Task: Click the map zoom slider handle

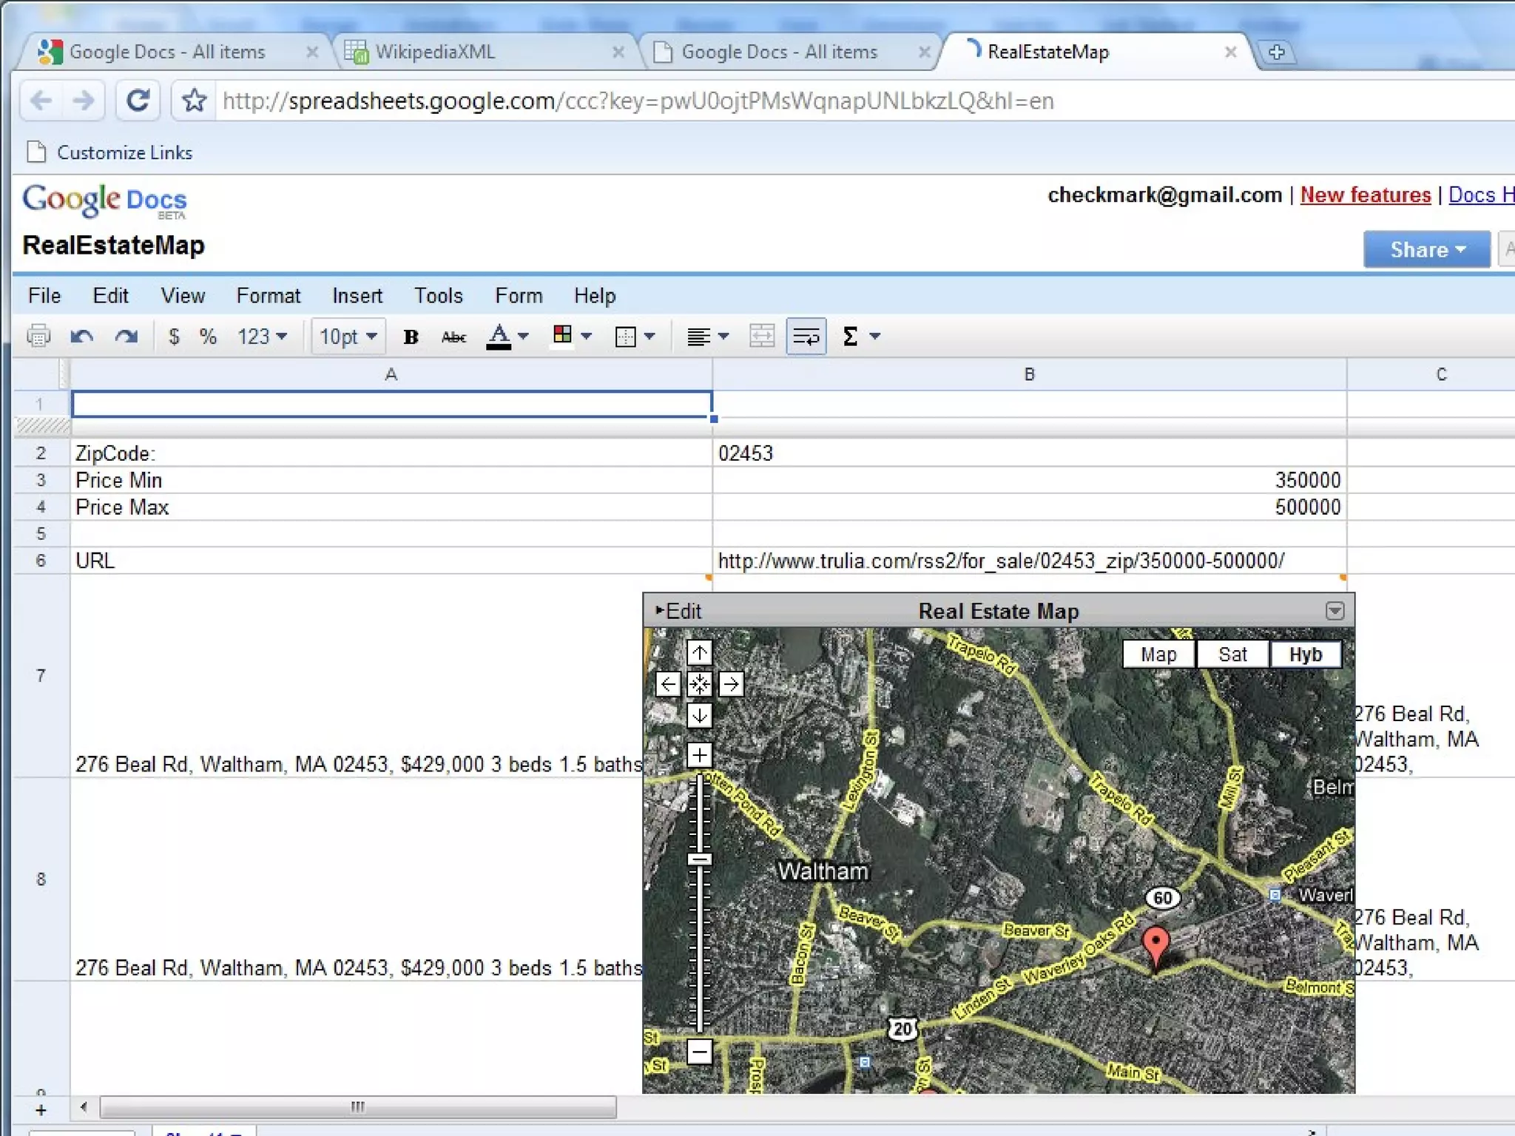Action: 699,859
